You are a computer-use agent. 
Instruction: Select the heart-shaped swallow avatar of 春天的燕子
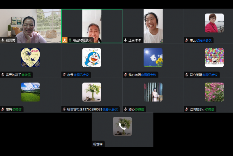coord(30,57)
